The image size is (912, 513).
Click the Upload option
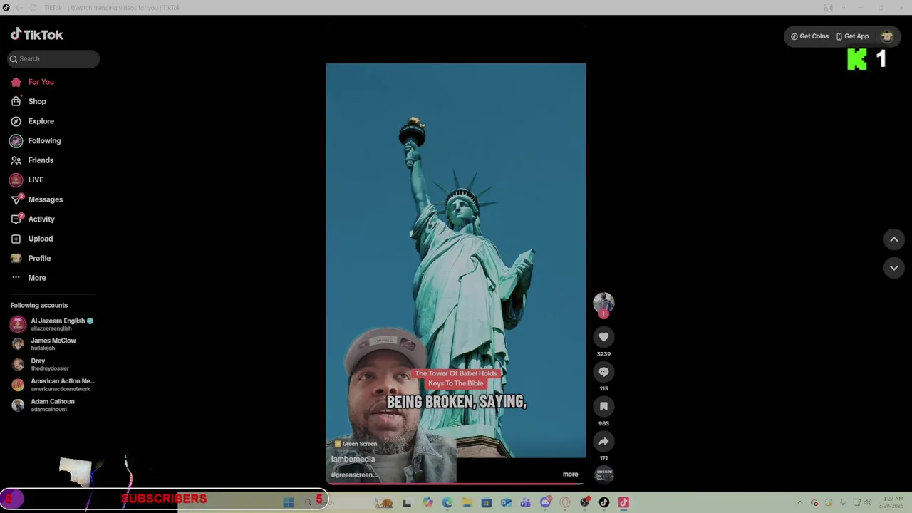40,239
